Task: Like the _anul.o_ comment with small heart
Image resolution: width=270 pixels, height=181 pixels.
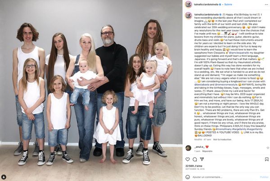Action: [x=268, y=148]
